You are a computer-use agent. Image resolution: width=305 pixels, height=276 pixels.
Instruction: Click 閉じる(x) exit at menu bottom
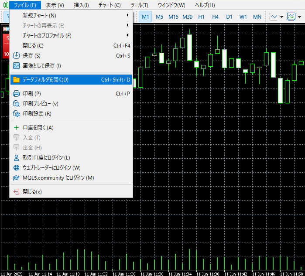[32, 191]
